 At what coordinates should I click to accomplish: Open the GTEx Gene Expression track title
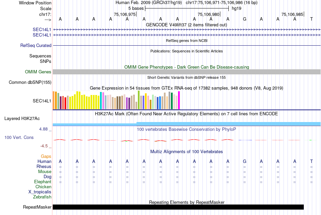[187, 88]
